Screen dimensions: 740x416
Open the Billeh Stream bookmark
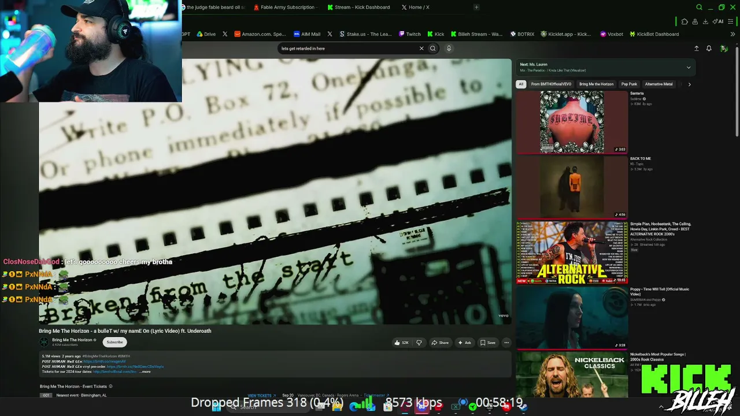(477, 34)
